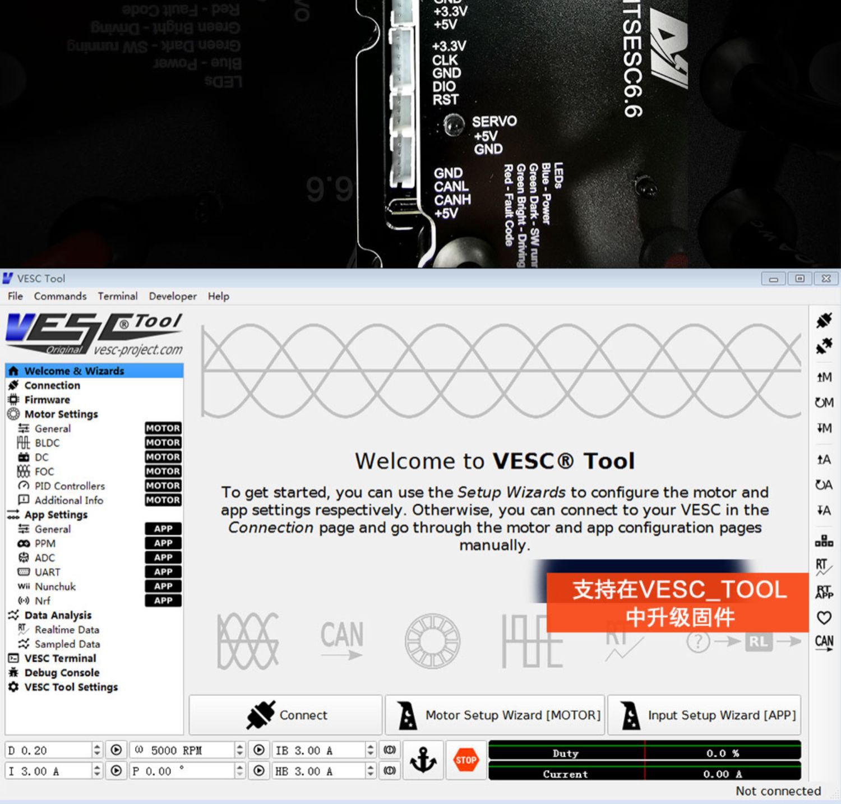Open FOC motor settings page
The height and width of the screenshot is (804, 841).
tap(94, 472)
